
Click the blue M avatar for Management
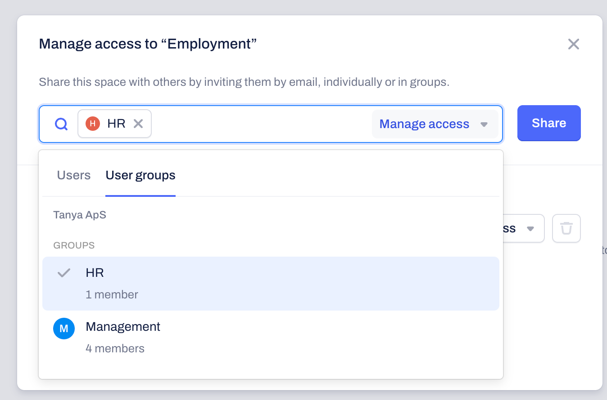coord(64,329)
